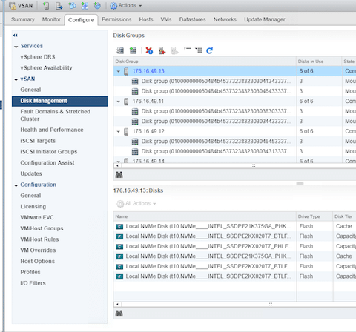Click the globe-shaped deploy icon in the toolbar
The image size is (356, 332).
(x=97, y=6)
